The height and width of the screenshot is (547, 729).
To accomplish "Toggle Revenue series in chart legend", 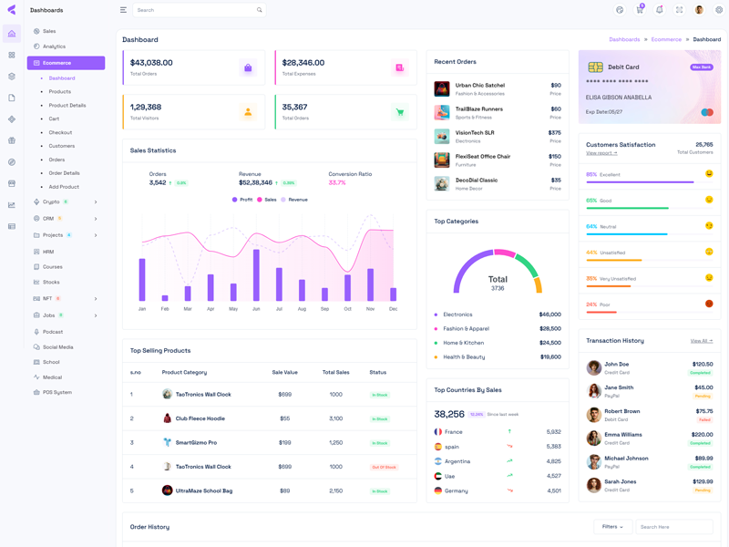I will pos(293,200).
